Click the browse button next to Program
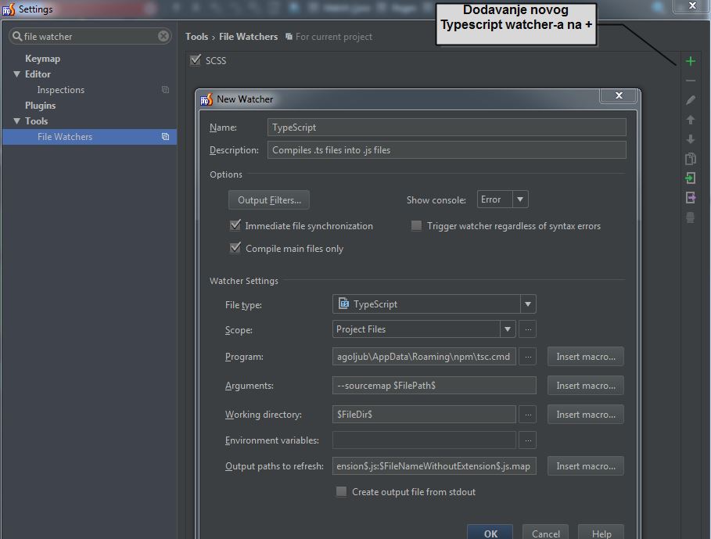The height and width of the screenshot is (539, 711). point(528,357)
